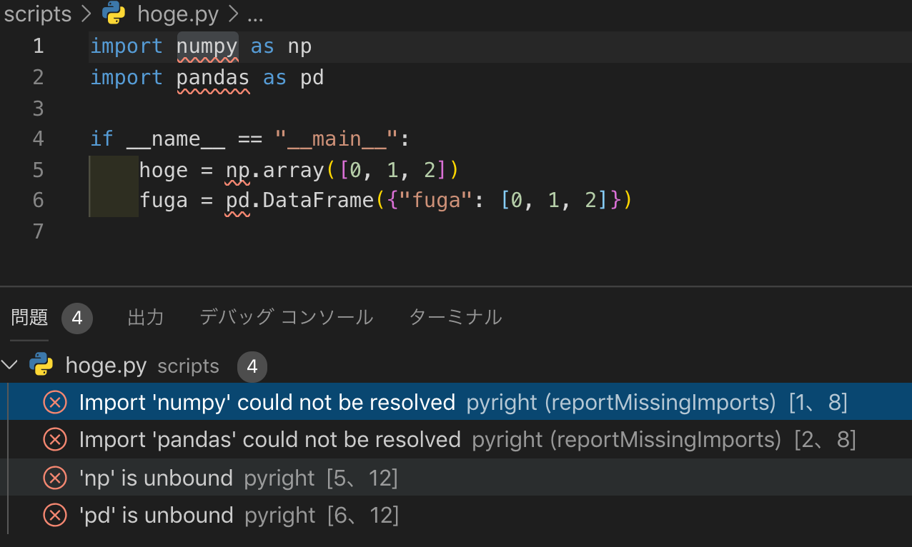Image resolution: width=912 pixels, height=547 pixels.
Task: Select the "'pd' is unbound" problem entry
Action: [157, 515]
